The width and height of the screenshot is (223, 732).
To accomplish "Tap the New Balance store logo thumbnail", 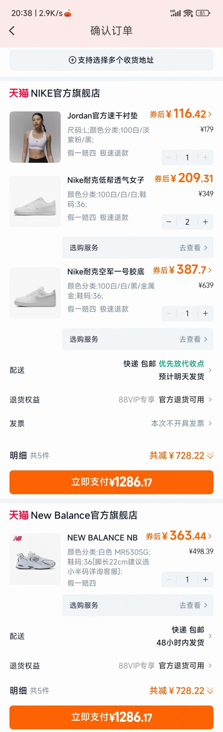I will [35, 559].
